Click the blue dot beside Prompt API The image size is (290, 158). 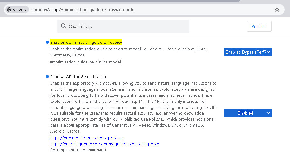click(47, 76)
